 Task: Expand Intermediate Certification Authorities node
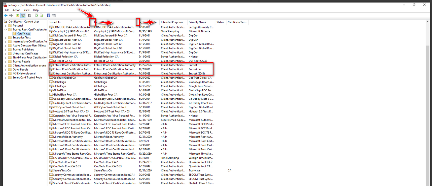[6, 42]
